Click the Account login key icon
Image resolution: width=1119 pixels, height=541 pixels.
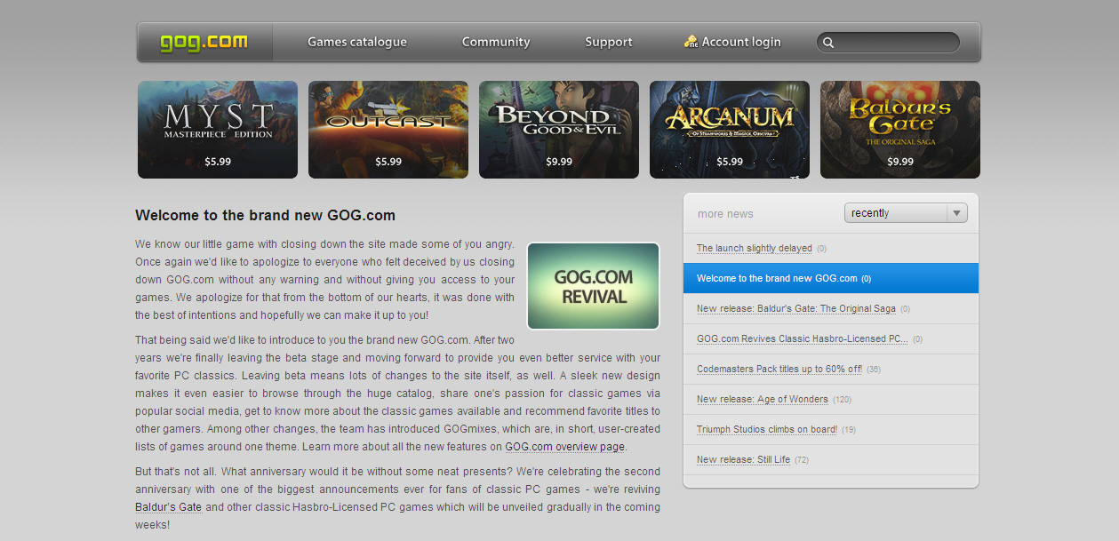point(691,42)
